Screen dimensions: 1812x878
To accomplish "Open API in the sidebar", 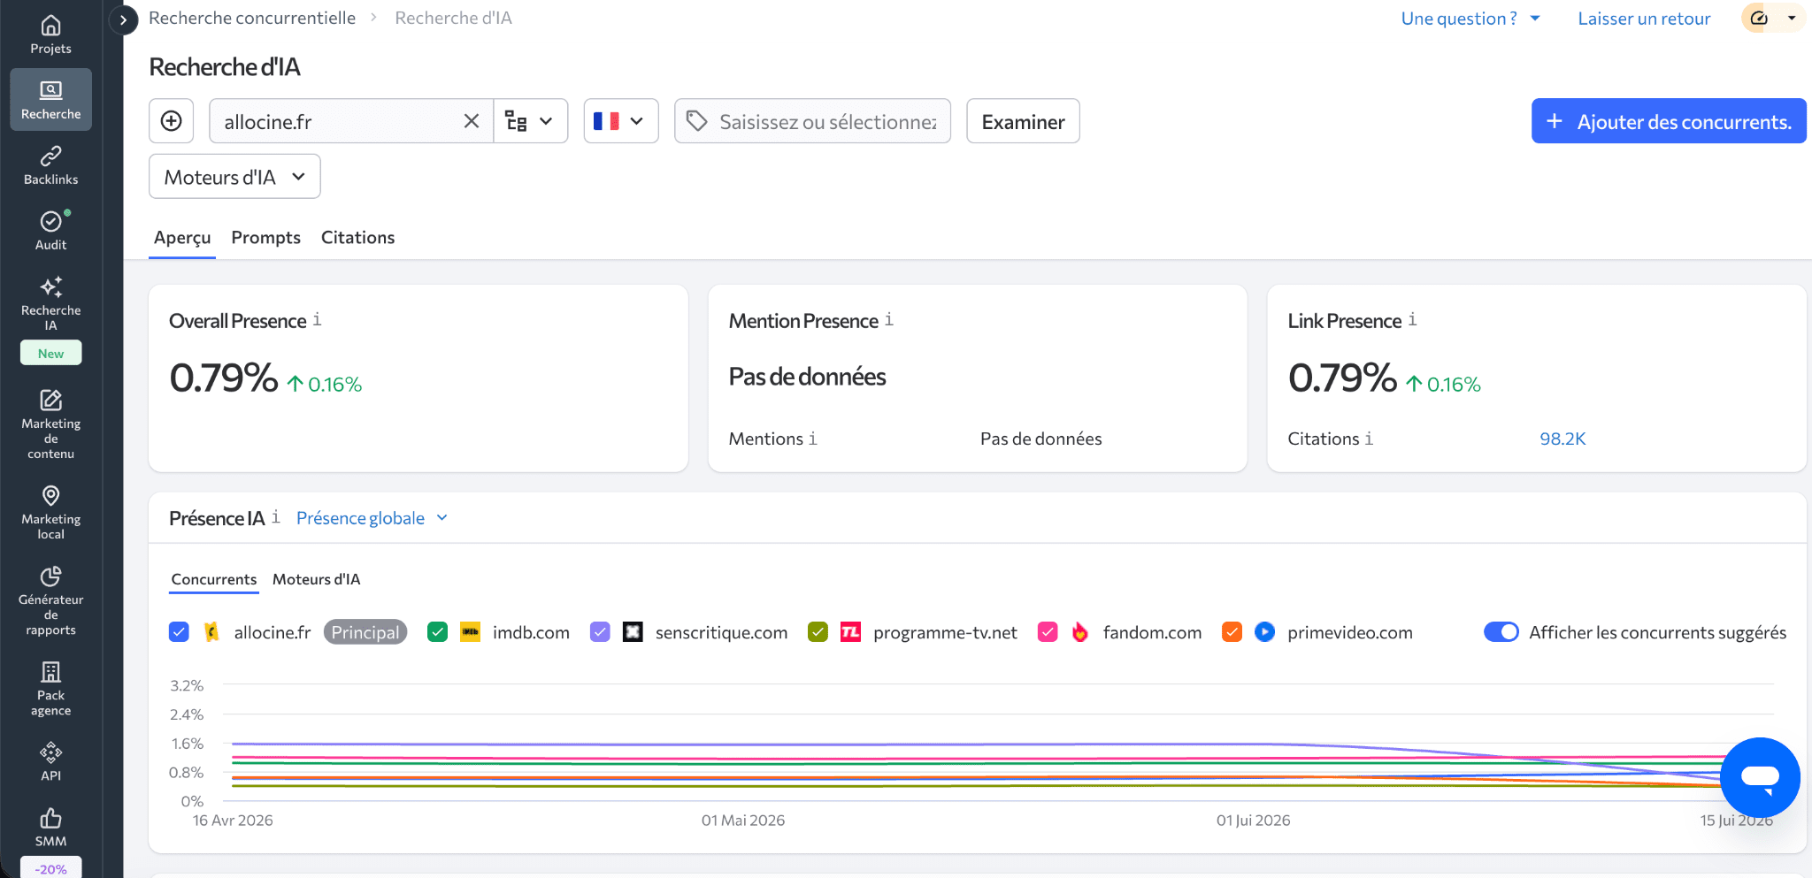I will click(x=50, y=761).
